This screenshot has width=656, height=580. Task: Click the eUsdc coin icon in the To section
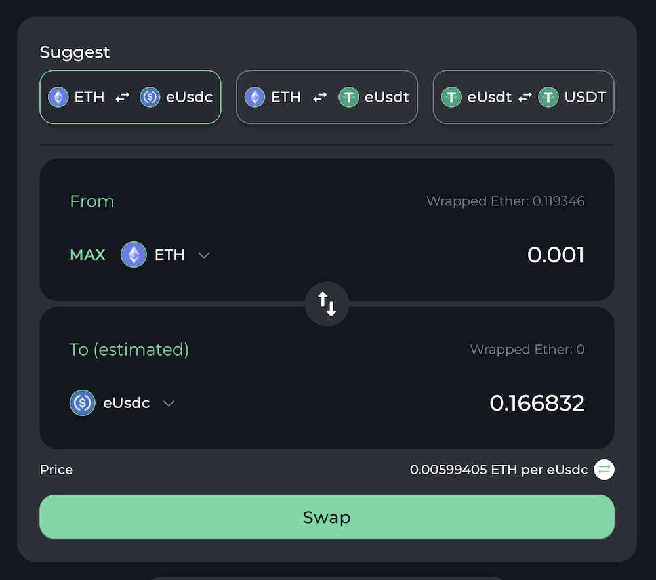point(82,403)
